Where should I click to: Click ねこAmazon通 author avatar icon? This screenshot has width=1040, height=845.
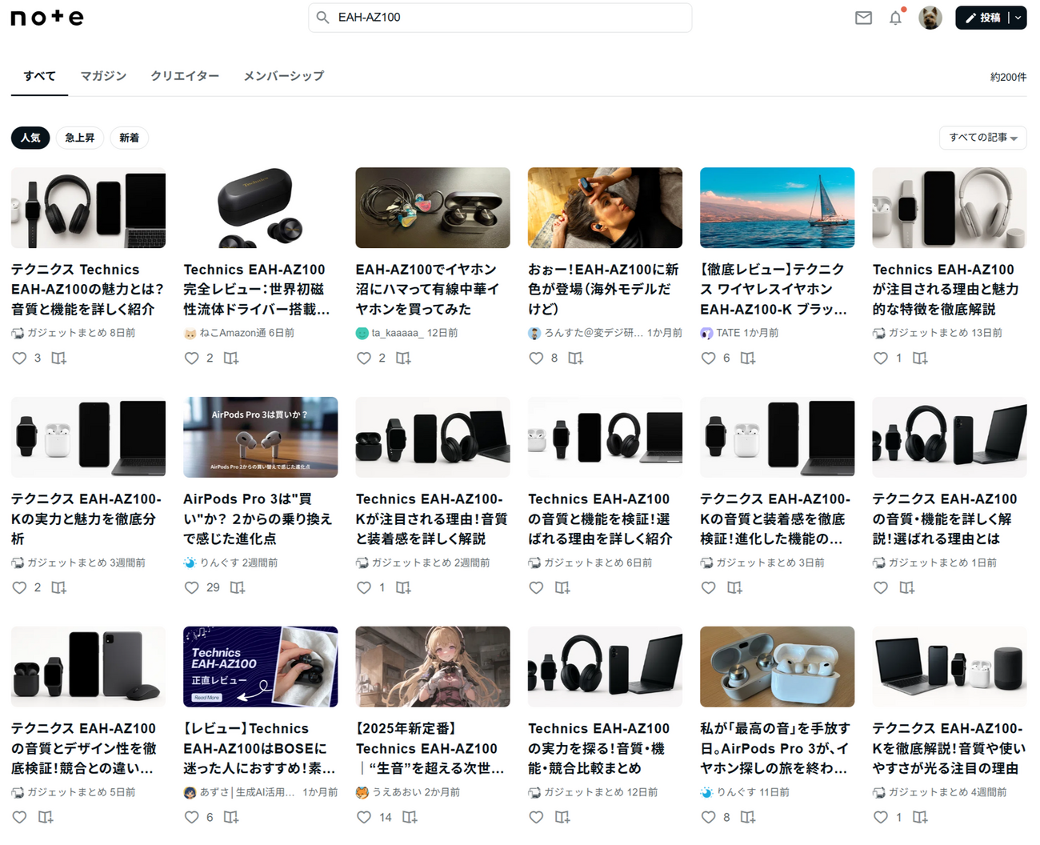point(190,334)
